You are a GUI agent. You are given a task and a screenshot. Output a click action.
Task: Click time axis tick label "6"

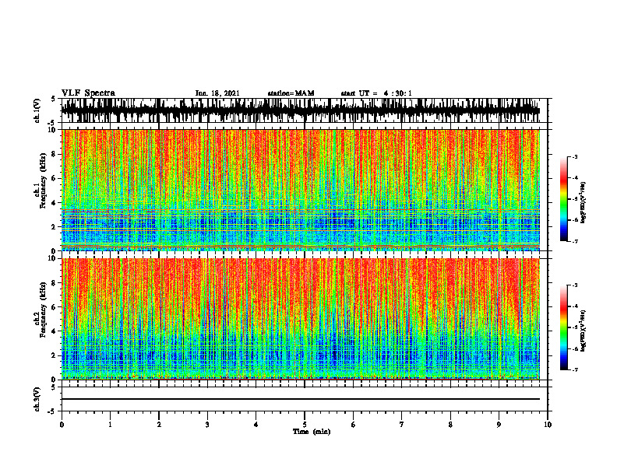pyautogui.click(x=354, y=425)
